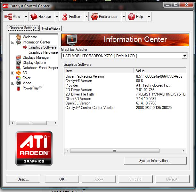This screenshot has height=192, width=196.
Task: Click the ATI icon in title bar
Action: point(5,6)
